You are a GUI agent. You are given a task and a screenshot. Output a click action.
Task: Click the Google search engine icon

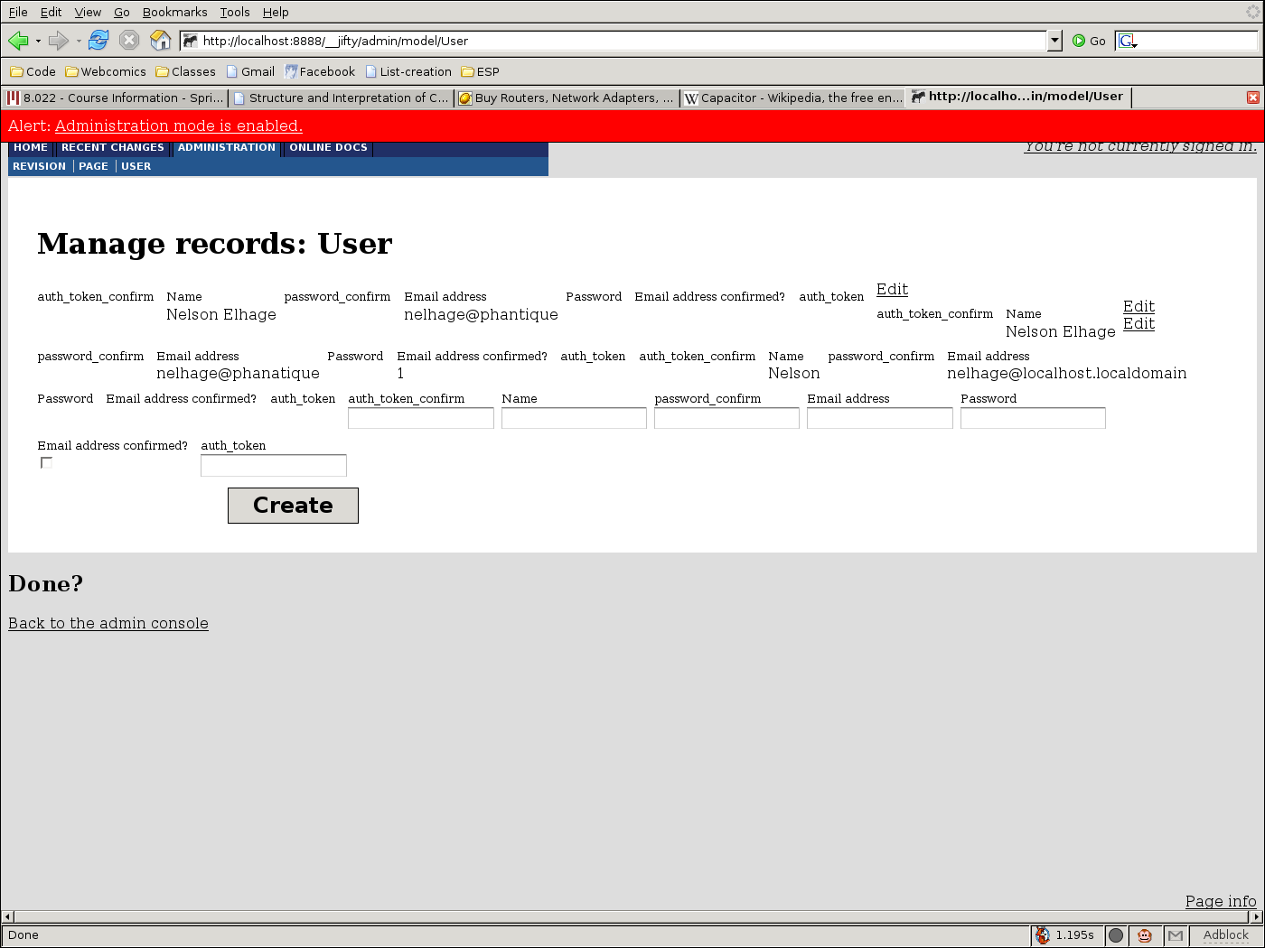[1126, 41]
